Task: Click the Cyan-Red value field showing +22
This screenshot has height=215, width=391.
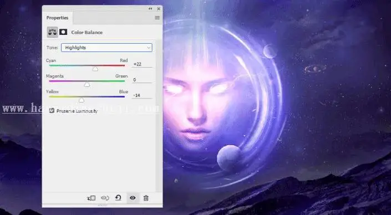Action: tap(141, 64)
